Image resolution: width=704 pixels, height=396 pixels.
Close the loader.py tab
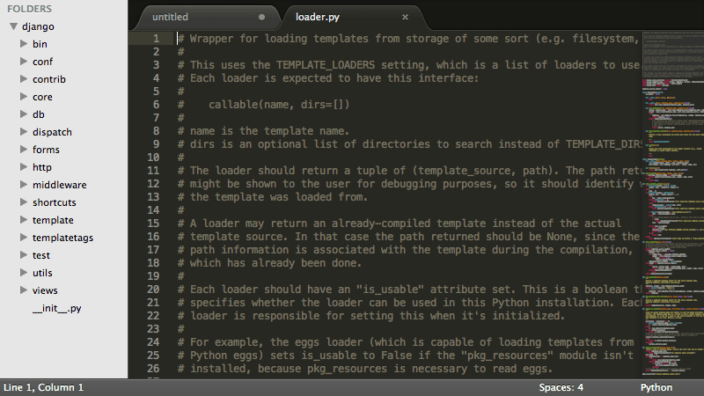click(x=405, y=17)
